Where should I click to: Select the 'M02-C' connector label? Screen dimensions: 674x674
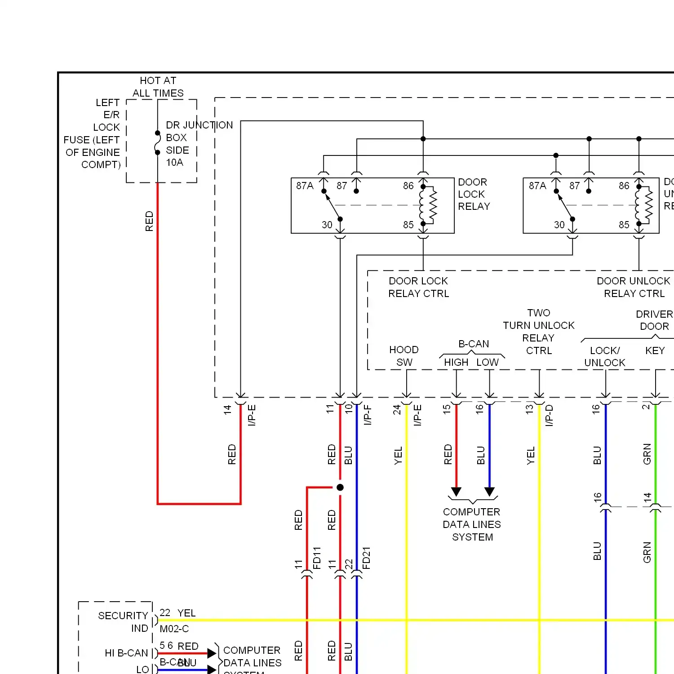[174, 629]
